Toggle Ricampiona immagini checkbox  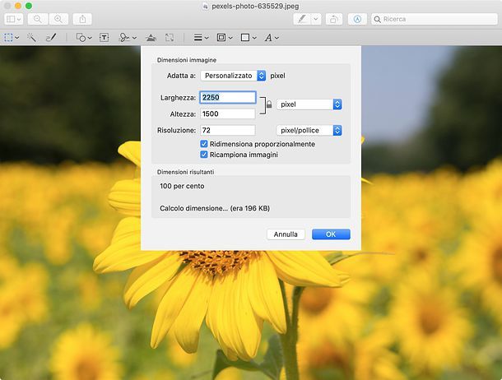[204, 155]
